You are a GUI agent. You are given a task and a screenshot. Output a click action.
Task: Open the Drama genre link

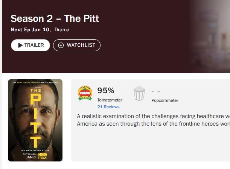[x=62, y=30]
